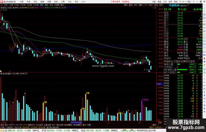Click the small icon left of 分时 tab
This screenshot has width=206, height=132.
click(x=2, y=5)
